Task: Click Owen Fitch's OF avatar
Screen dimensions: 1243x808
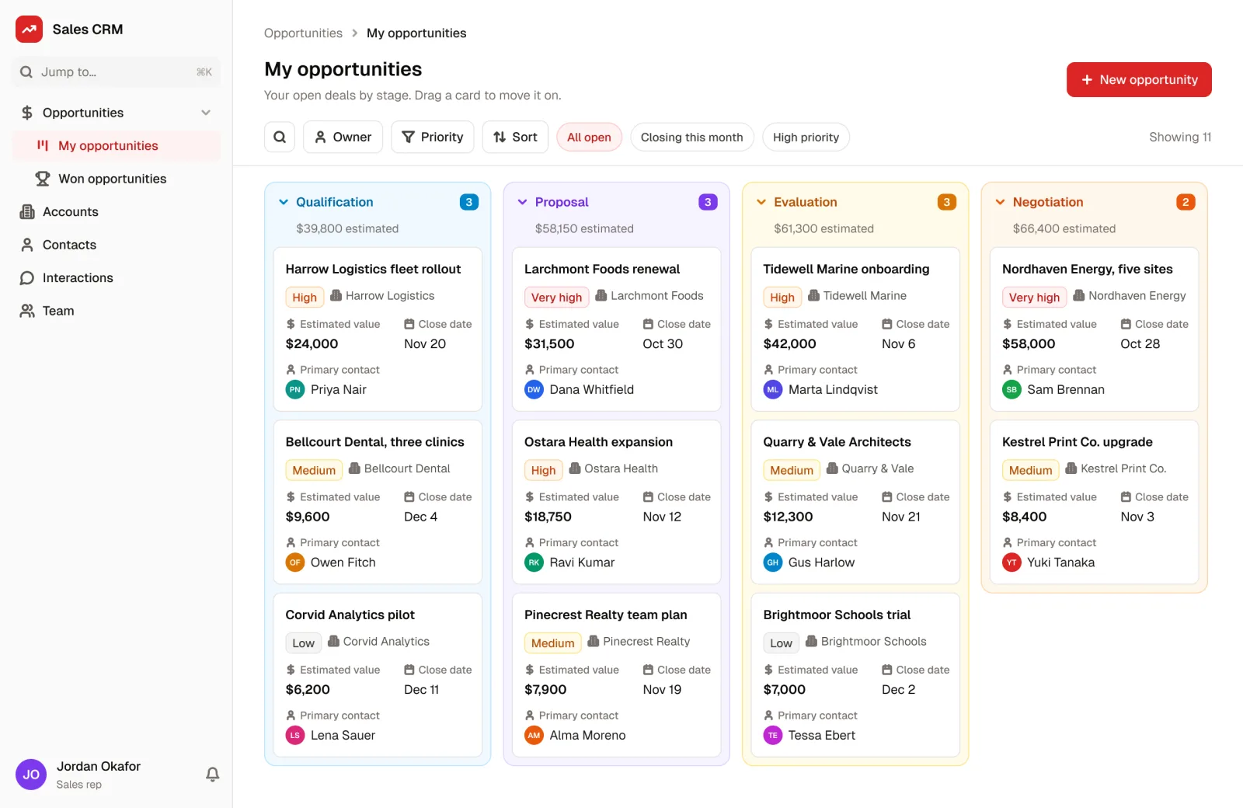Action: (295, 562)
